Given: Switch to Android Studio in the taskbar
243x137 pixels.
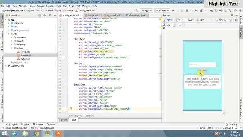Looking at the screenshot, I should (x=47, y=134).
